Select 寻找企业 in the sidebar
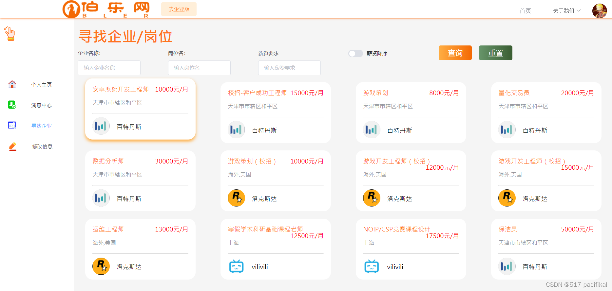The image size is (612, 291). click(x=42, y=126)
